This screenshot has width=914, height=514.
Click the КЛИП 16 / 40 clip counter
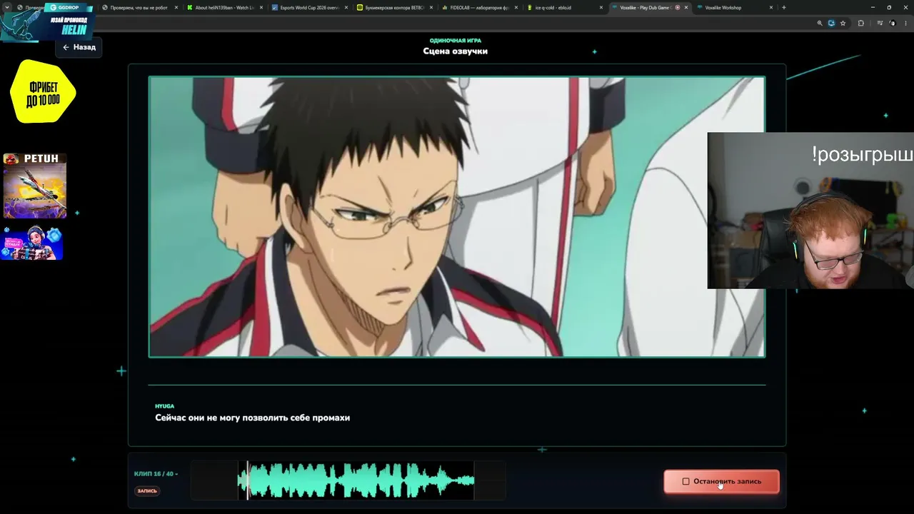coord(156,474)
